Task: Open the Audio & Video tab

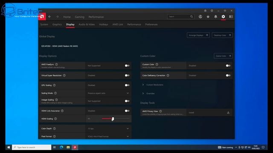Action: point(87,25)
